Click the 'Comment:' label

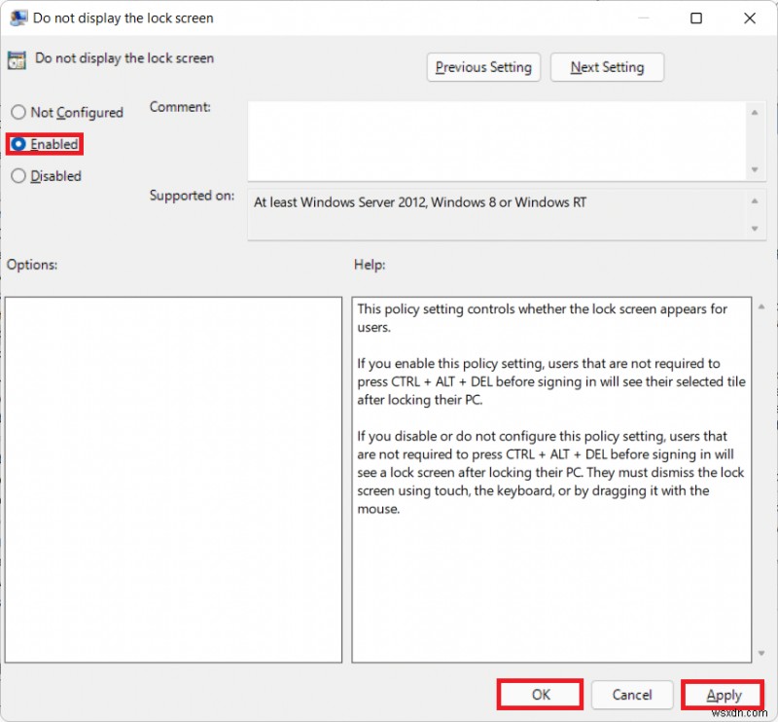[180, 107]
